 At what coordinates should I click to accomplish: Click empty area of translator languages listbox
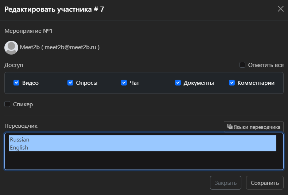click(x=144, y=160)
